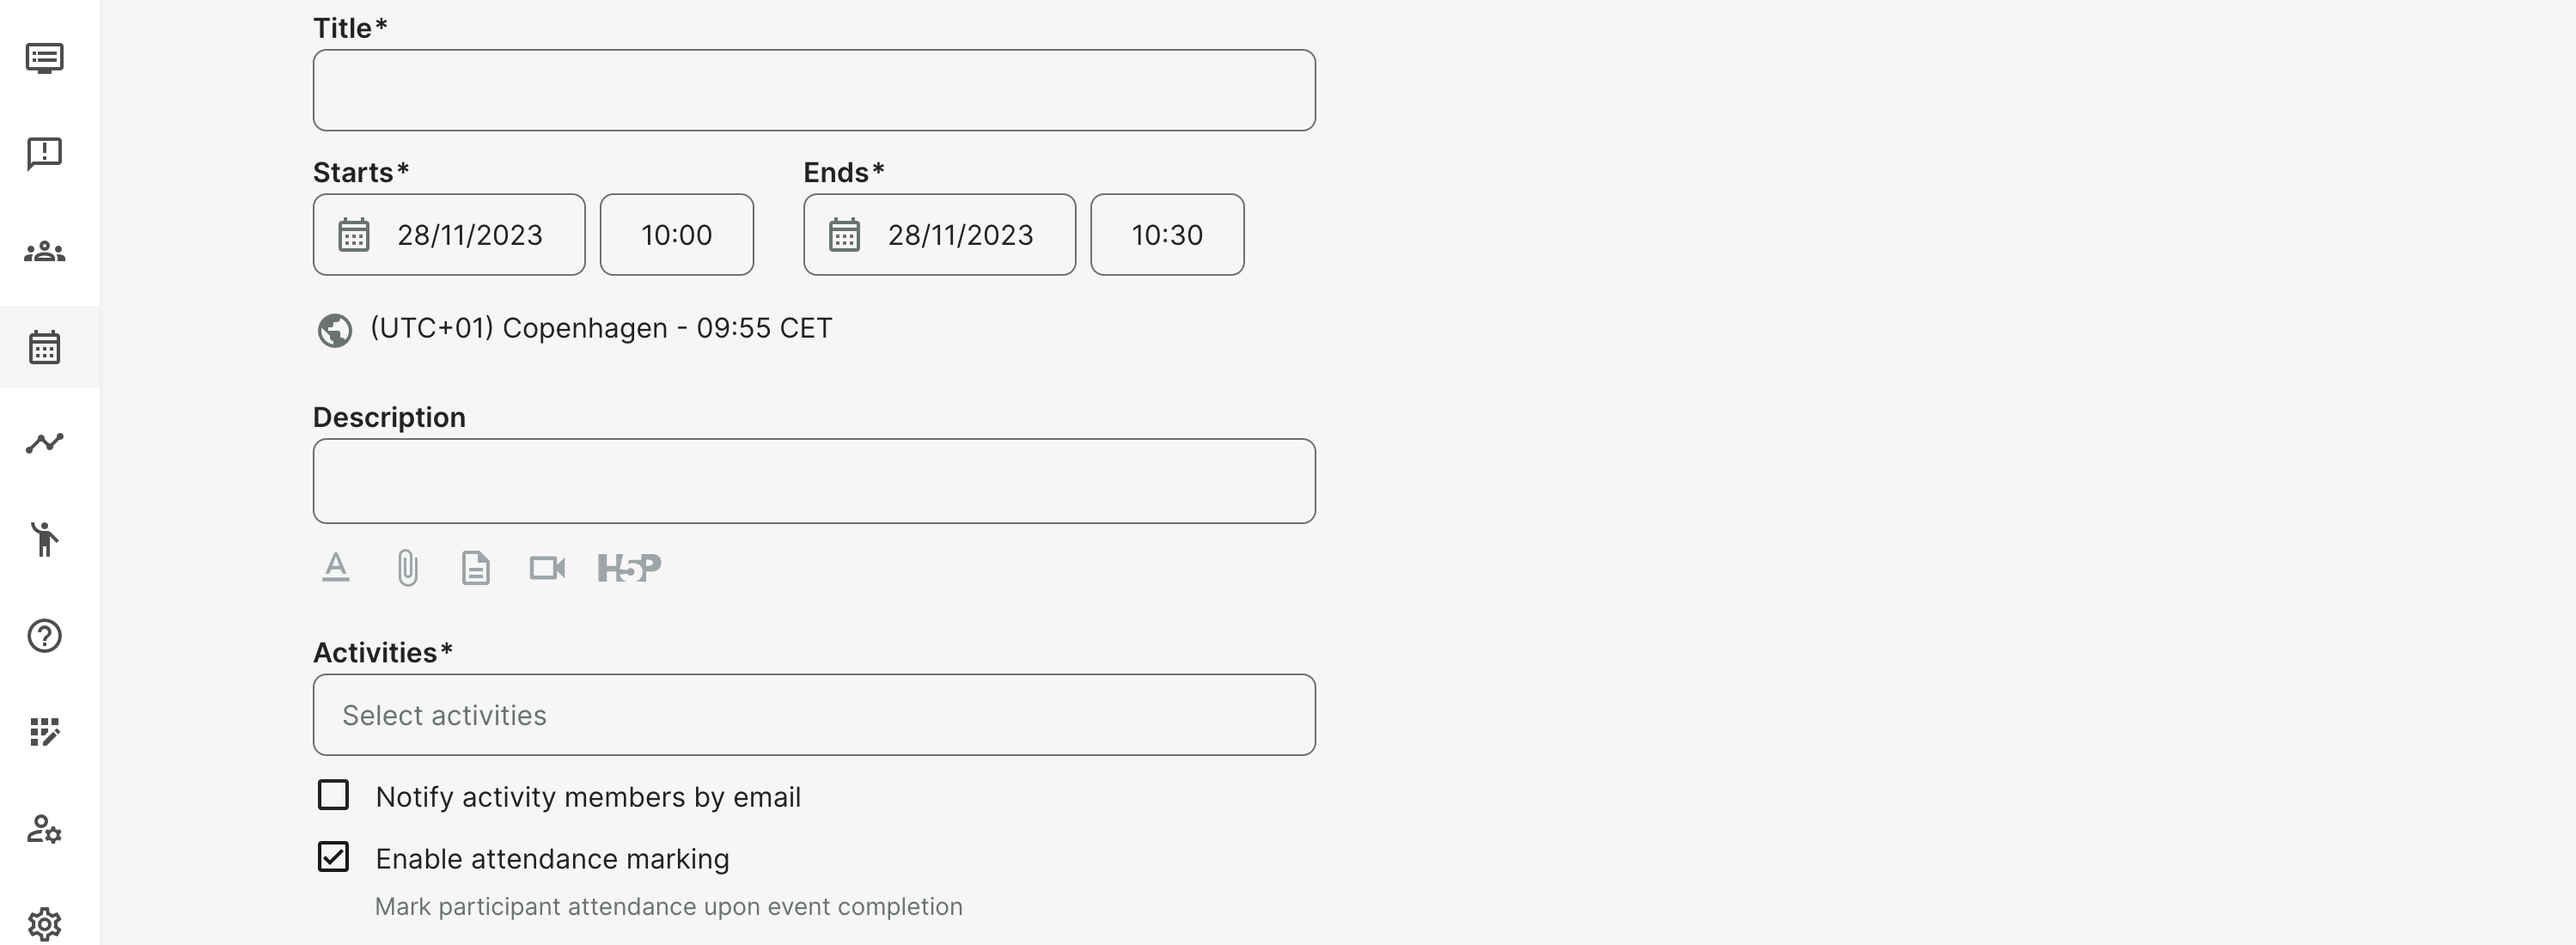Screen dimensions: 2576x945
Task: Open the calendar page in the sidebar
Action: coord(45,347)
